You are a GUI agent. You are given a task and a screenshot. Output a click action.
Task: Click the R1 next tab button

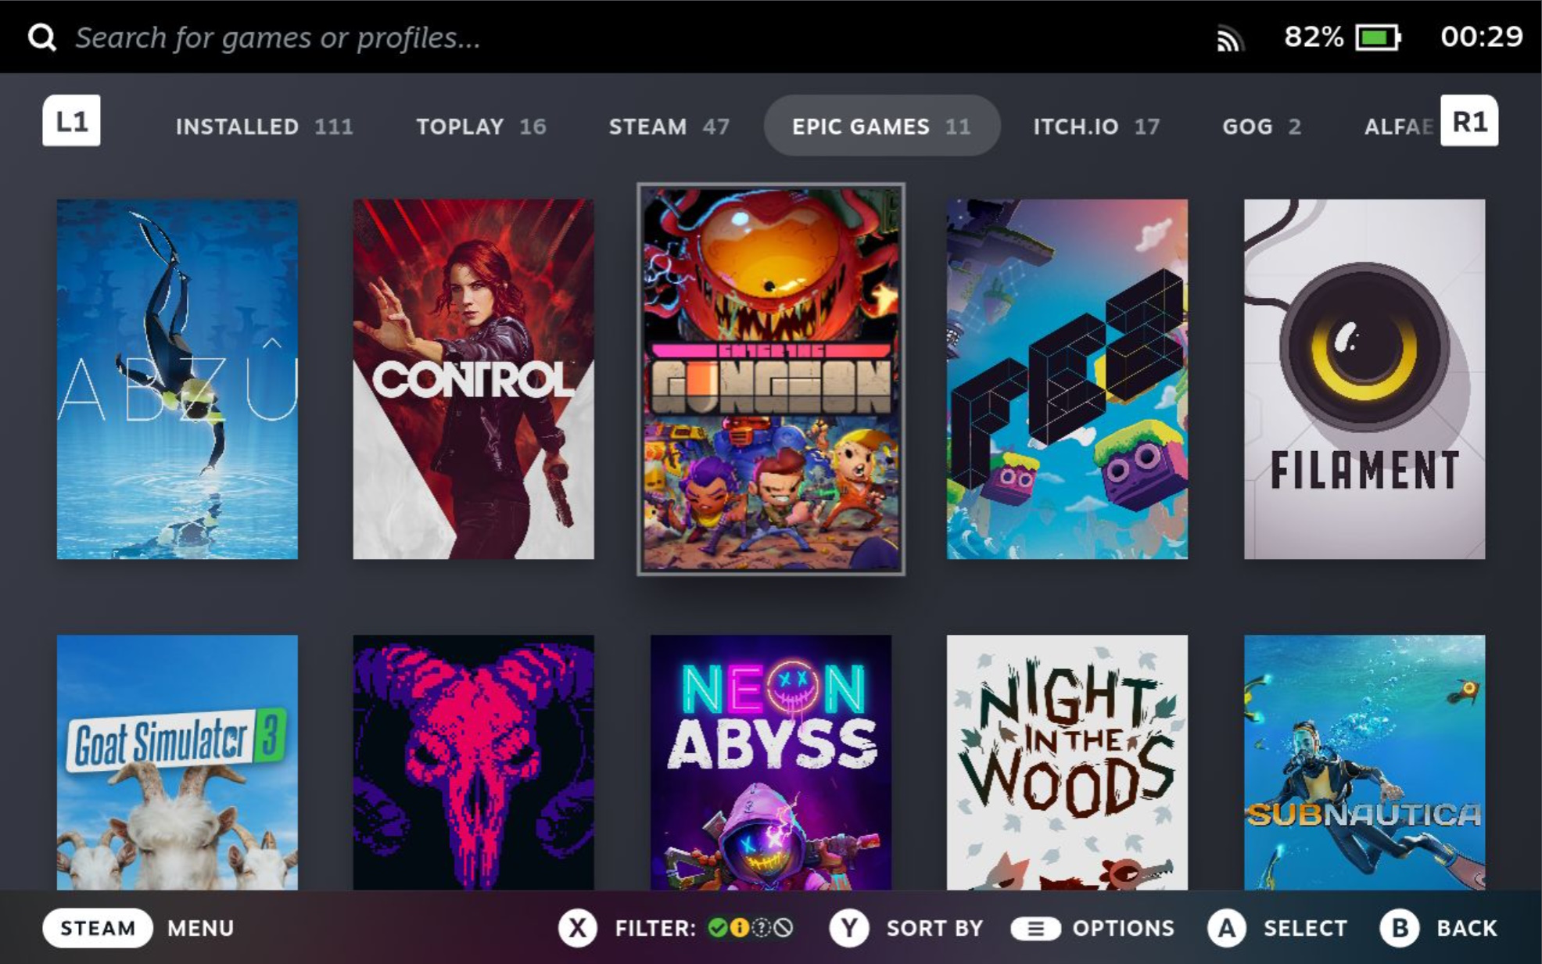point(1469,121)
